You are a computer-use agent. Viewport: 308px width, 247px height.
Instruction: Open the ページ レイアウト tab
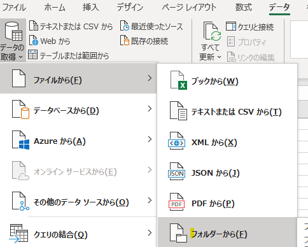click(189, 8)
